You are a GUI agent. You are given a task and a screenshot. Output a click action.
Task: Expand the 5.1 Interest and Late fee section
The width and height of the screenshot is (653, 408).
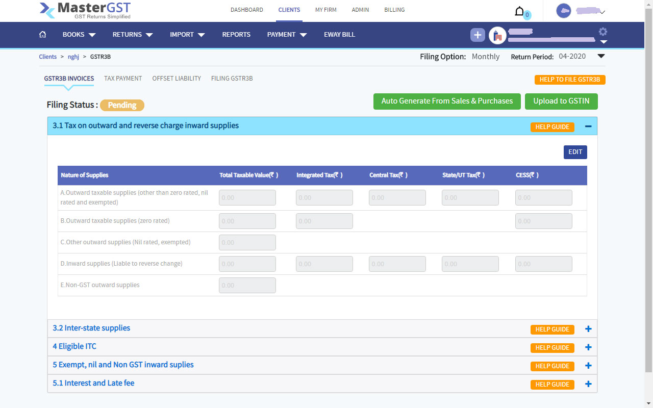588,384
